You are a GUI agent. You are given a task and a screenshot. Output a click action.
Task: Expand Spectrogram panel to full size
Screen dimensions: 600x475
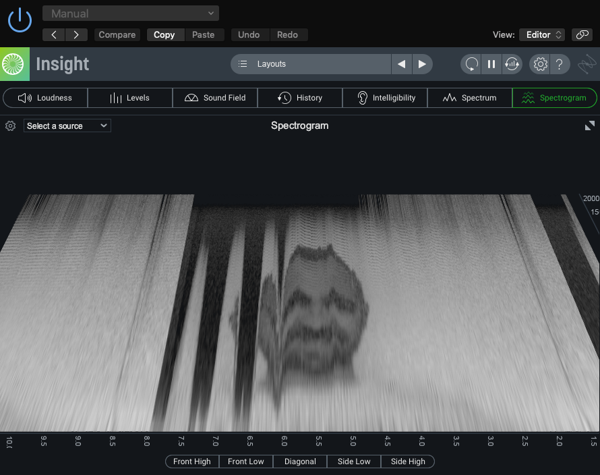click(x=589, y=125)
